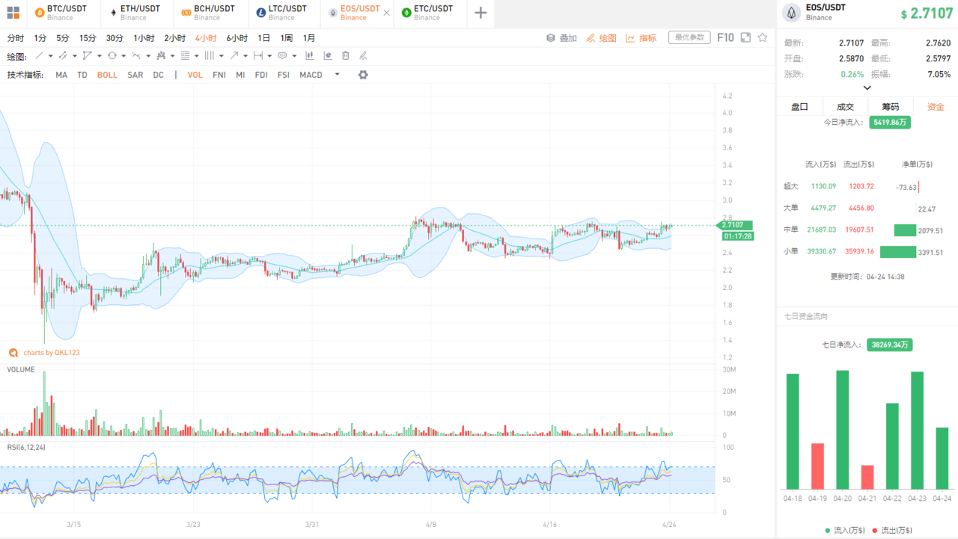Image resolution: width=958 pixels, height=539 pixels.
Task: Toggle the MA indicator
Action: pos(61,75)
